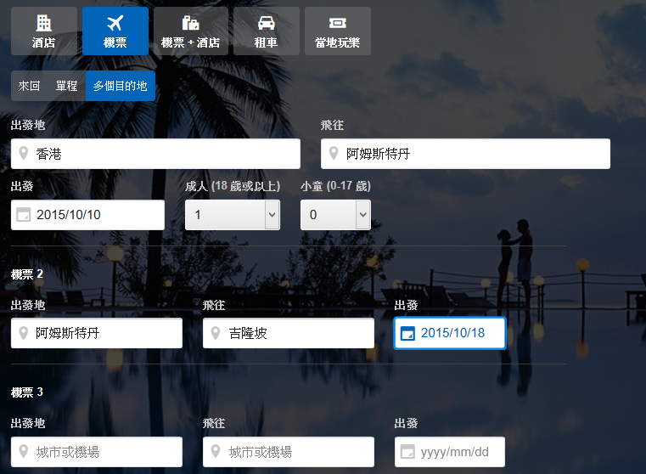Click the calendar icon in the flight 3 date field
The height and width of the screenshot is (474, 646).
click(407, 452)
